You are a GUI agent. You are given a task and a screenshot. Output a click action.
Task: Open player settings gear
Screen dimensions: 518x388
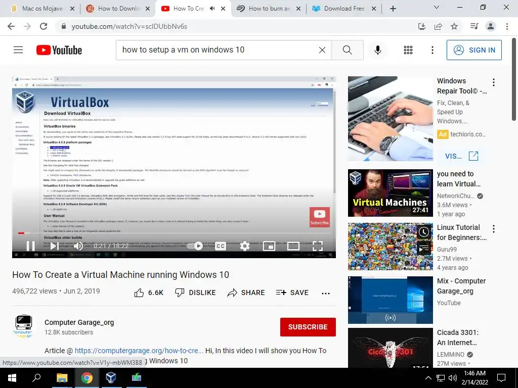click(245, 246)
